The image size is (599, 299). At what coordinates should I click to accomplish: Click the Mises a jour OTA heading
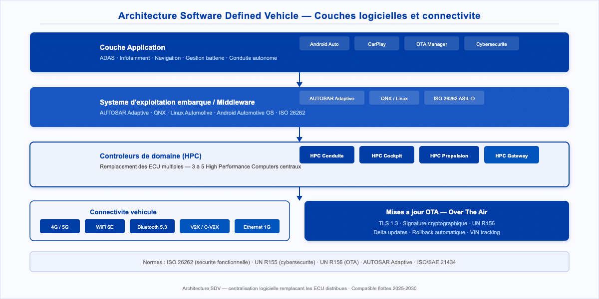(x=437, y=212)
